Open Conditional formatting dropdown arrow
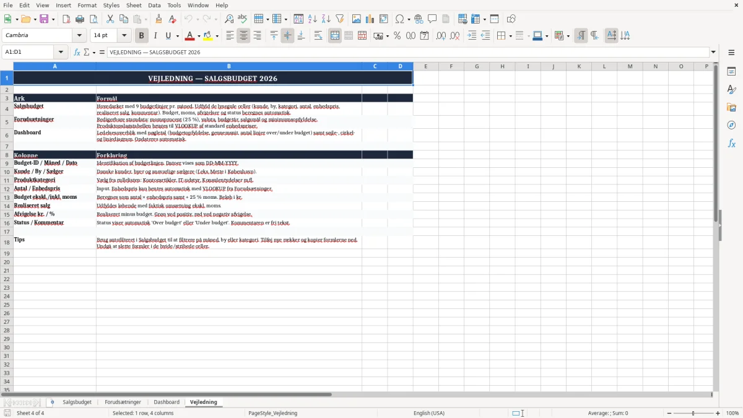The height and width of the screenshot is (418, 743). coord(568,36)
